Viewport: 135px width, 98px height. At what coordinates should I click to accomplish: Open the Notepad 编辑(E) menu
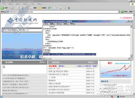click(52, 24)
